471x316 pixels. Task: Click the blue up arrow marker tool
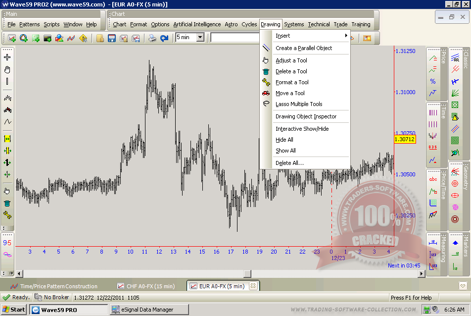[455, 242]
